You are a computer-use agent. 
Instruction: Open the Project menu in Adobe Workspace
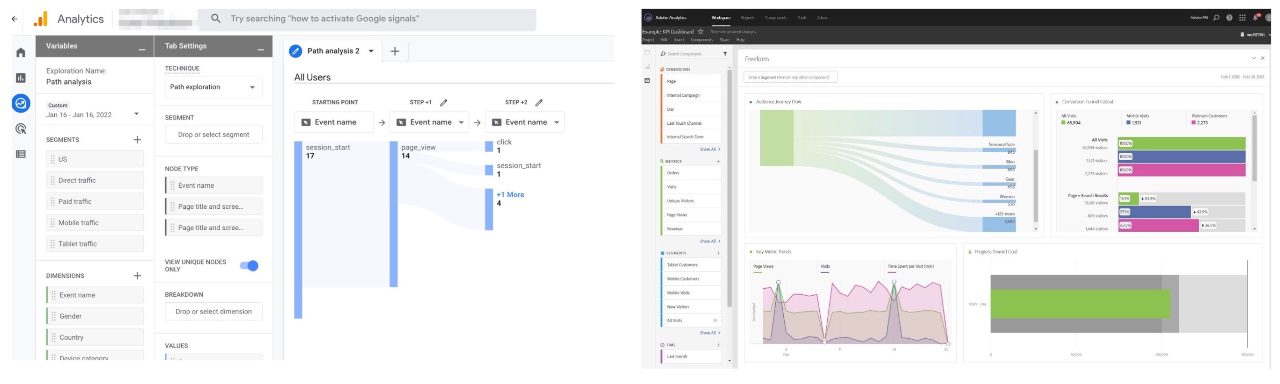click(x=648, y=40)
